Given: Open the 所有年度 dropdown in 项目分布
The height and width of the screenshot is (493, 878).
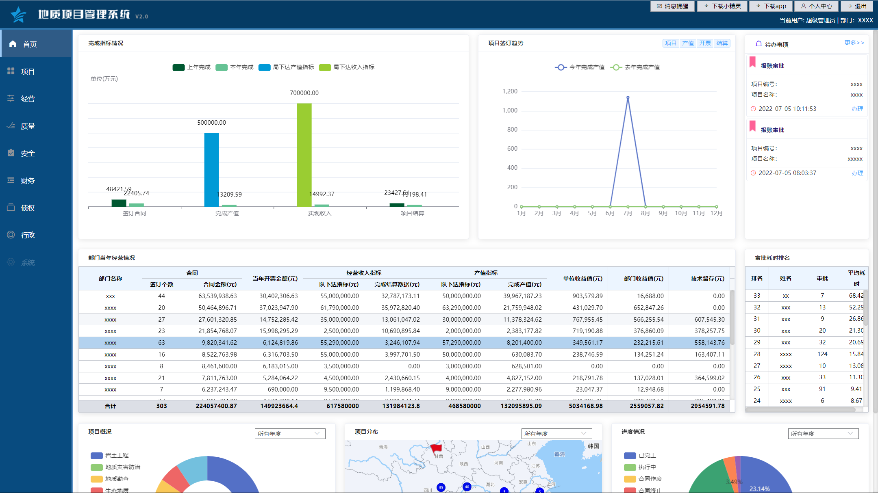Looking at the screenshot, I should coord(556,434).
